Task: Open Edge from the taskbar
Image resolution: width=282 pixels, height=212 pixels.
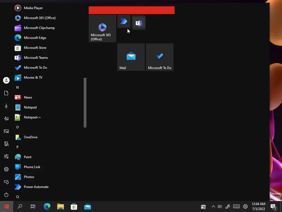Action: [x=47, y=206]
